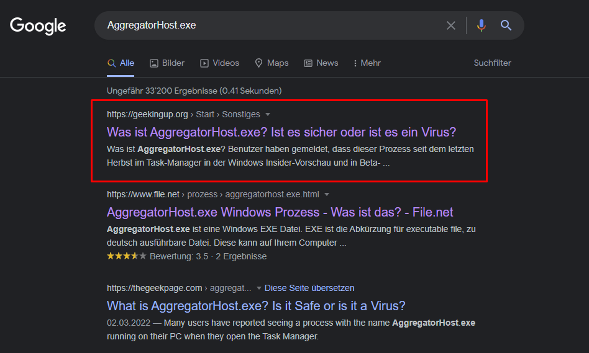Image resolution: width=589 pixels, height=353 pixels.
Task: Open dropdown arrow next to thegeekpage.com URL
Action: pos(259,288)
